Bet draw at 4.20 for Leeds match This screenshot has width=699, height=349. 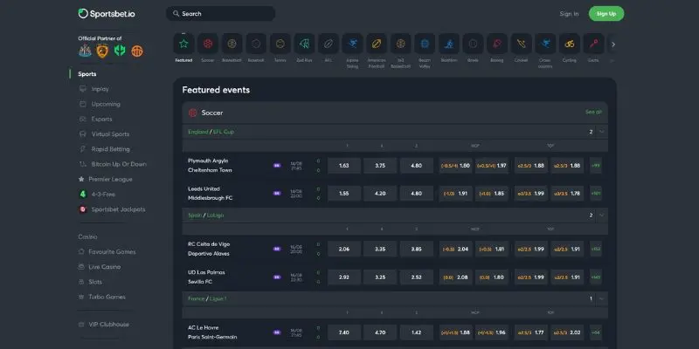[x=380, y=194]
